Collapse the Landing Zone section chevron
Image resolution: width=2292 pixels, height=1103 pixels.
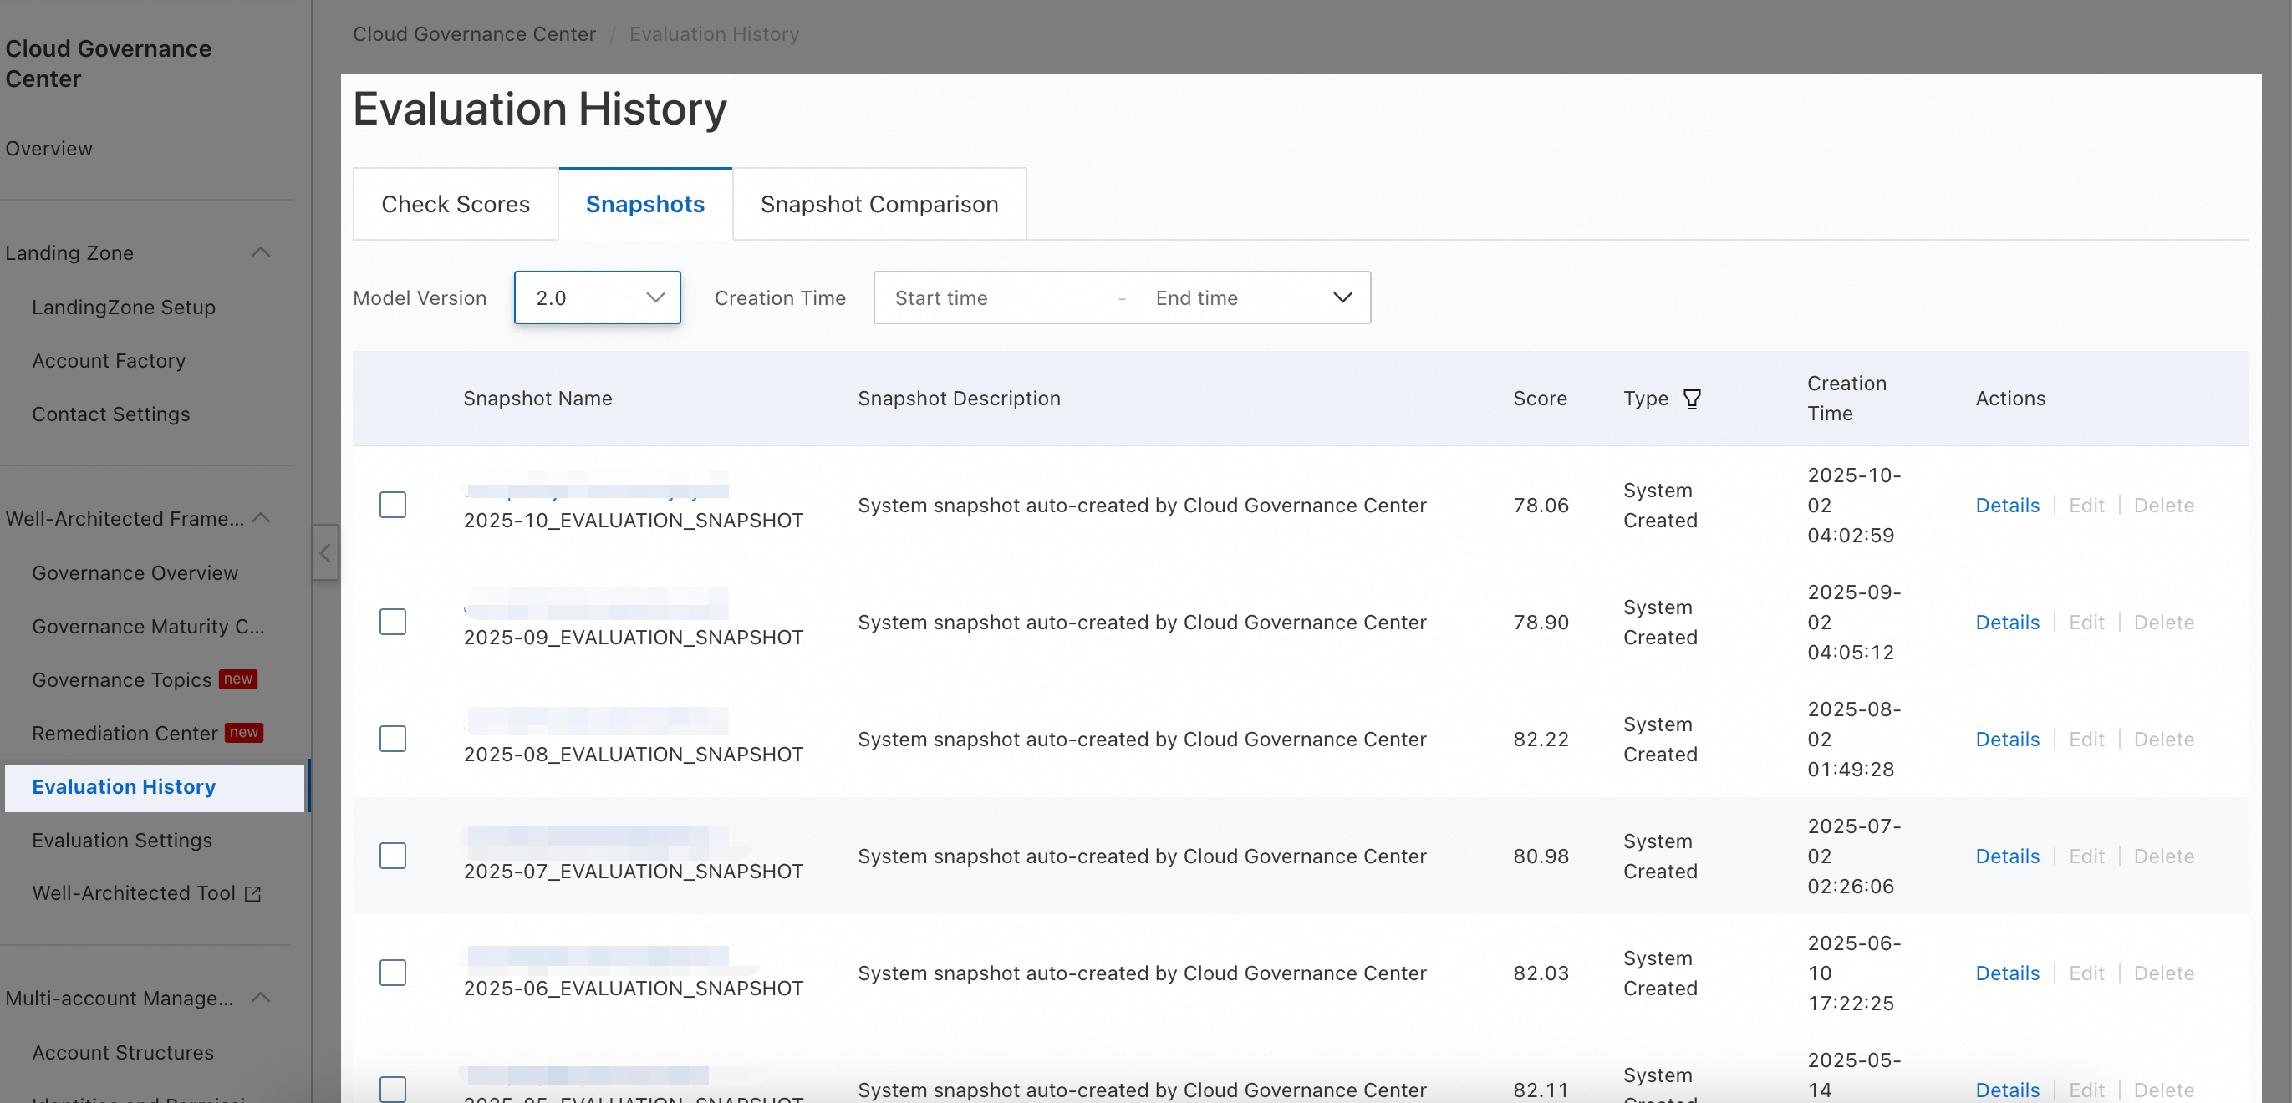click(261, 252)
